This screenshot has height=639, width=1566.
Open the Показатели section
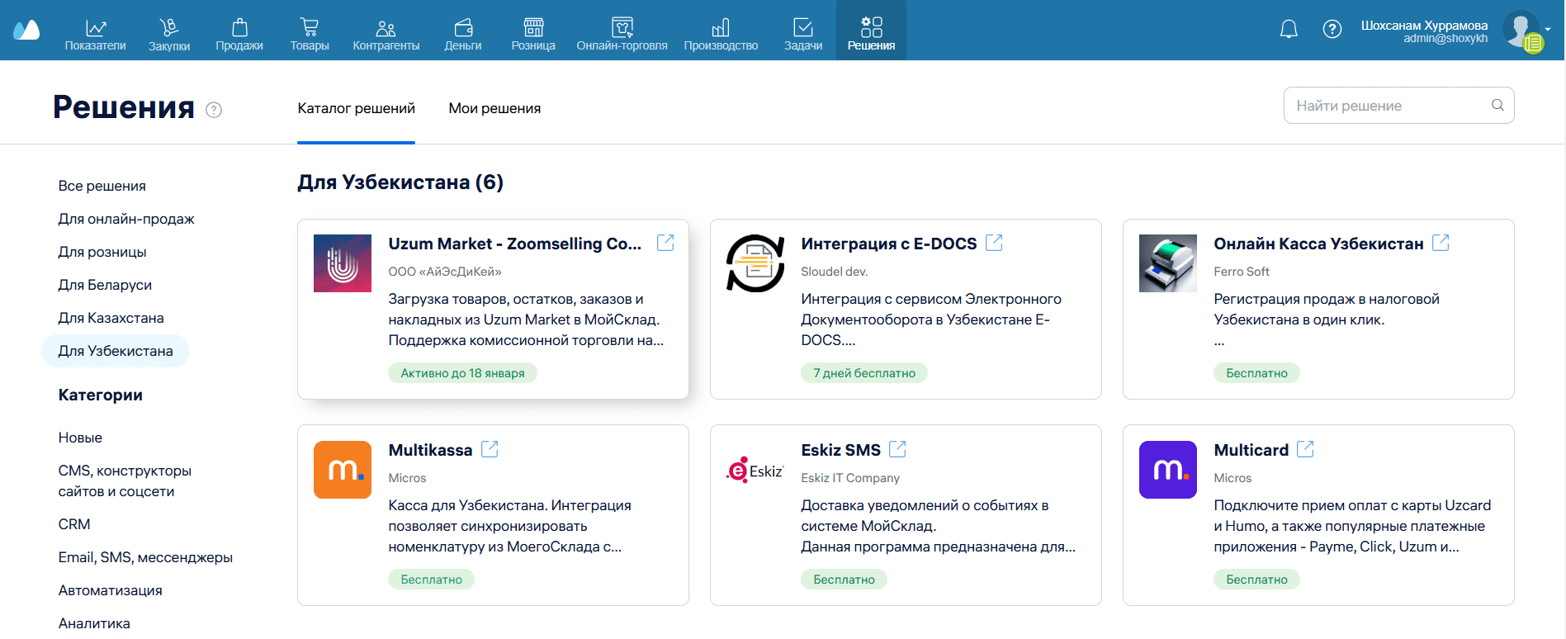[x=96, y=35]
